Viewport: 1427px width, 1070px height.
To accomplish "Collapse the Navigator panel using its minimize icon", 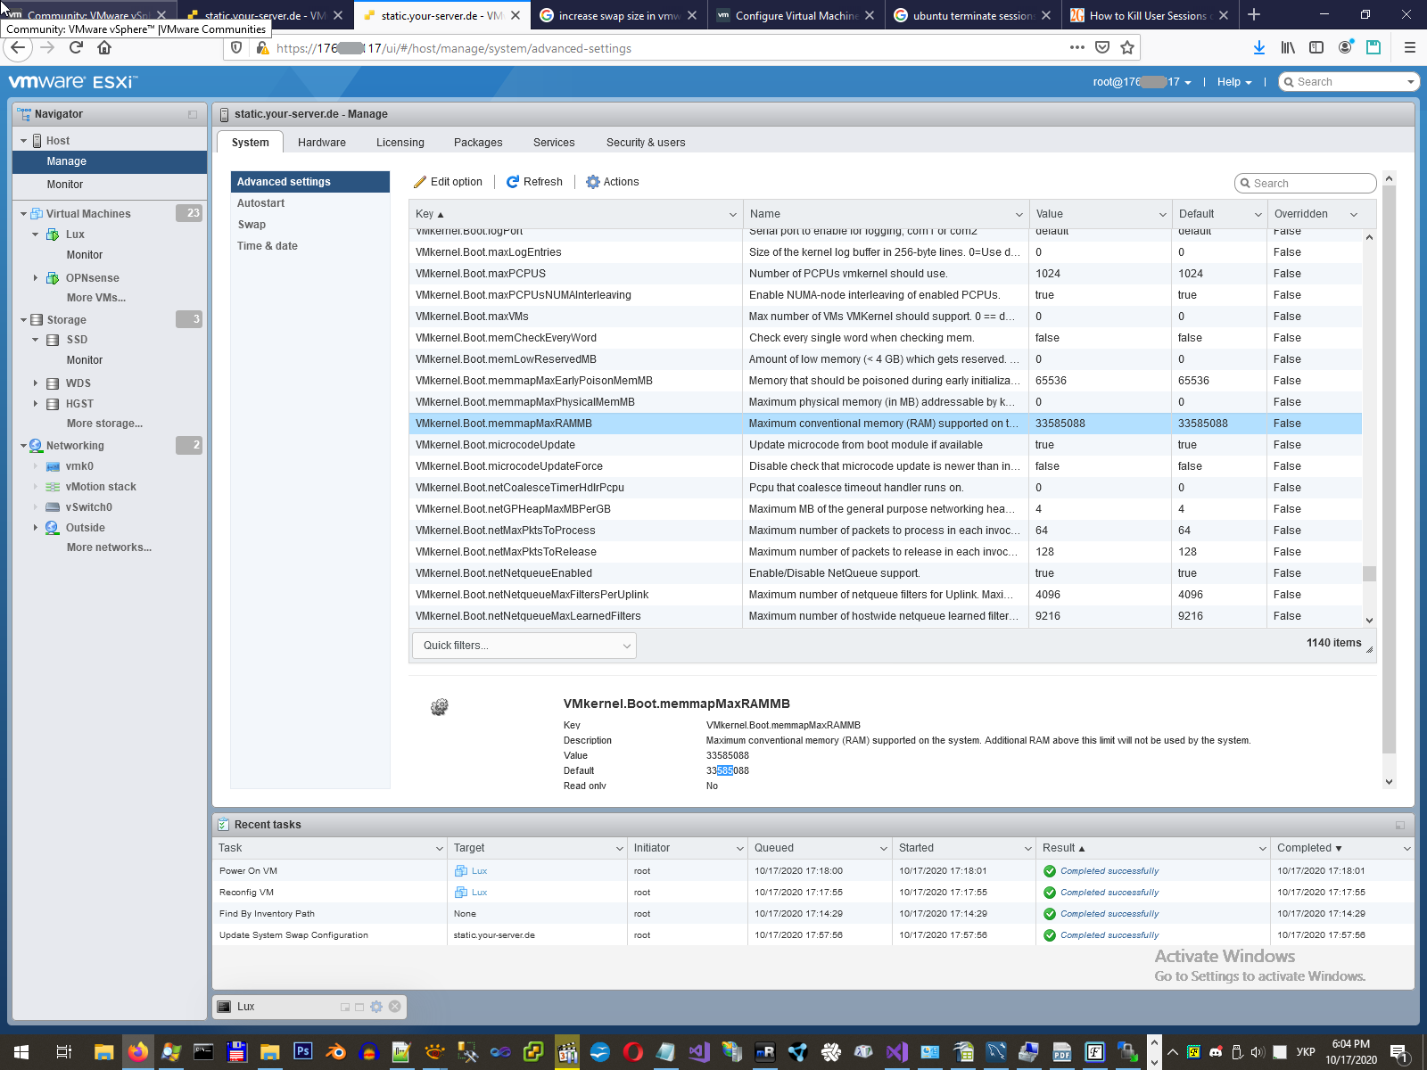I will [193, 114].
